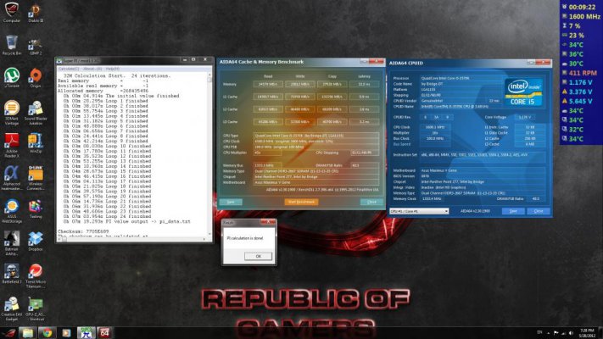Open the Origin desktop shortcut
Screen dimensions: 603x339
(x=36, y=78)
